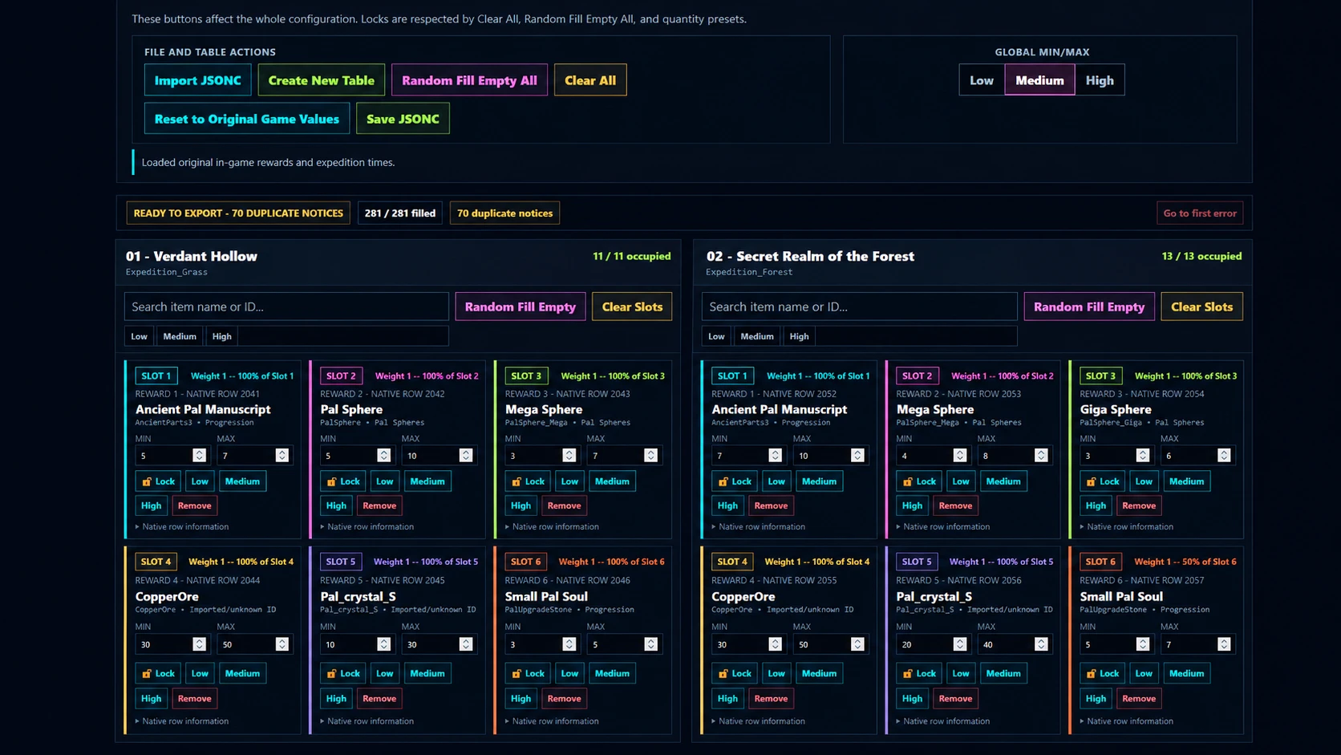Viewport: 1341px width, 755px height.
Task: Click the MIN stepper of Verdant Hollow Mega Sphere
Action: tap(569, 455)
